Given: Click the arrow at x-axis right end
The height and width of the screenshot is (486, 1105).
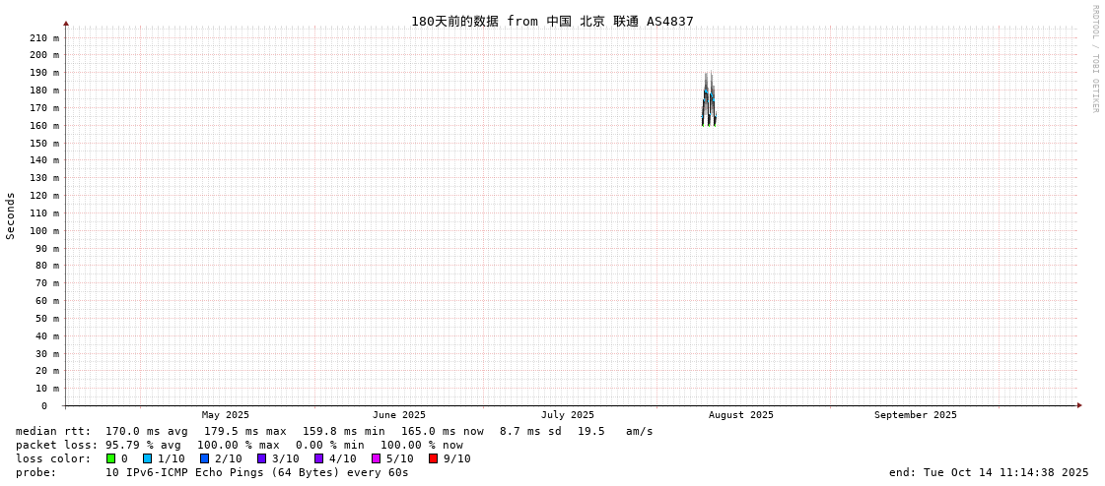Looking at the screenshot, I should tap(1079, 405).
